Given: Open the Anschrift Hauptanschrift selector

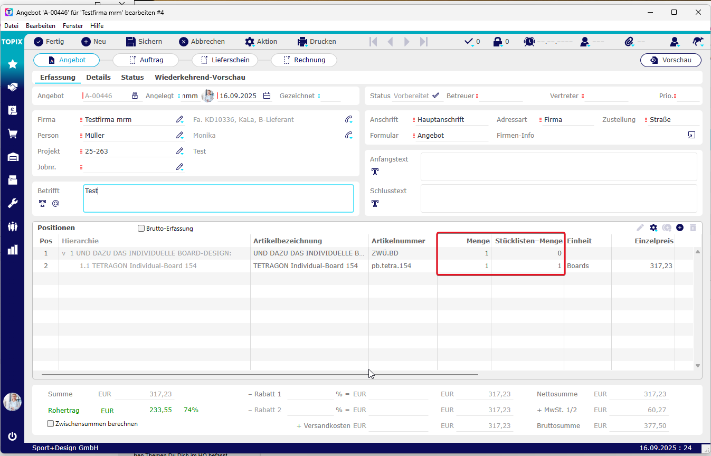Looking at the screenshot, I should click(450, 120).
